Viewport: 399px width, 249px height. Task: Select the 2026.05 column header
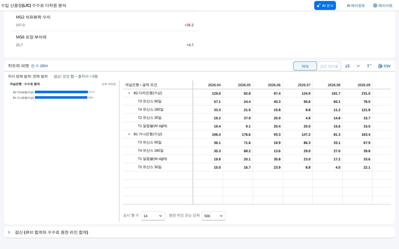pos(238,85)
